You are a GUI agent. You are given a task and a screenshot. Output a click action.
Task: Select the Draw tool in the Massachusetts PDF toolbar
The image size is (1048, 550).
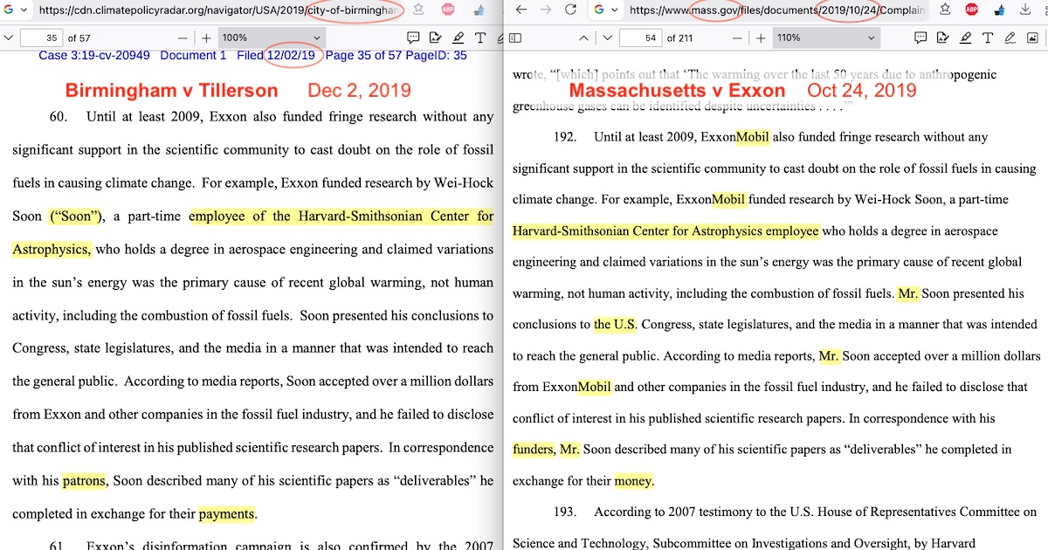pyautogui.click(x=1010, y=38)
